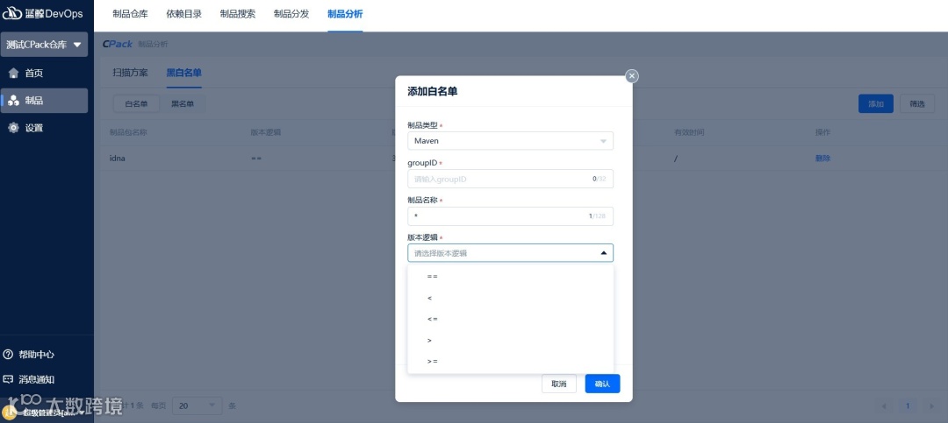Click the 取消 button in dialog

point(558,384)
